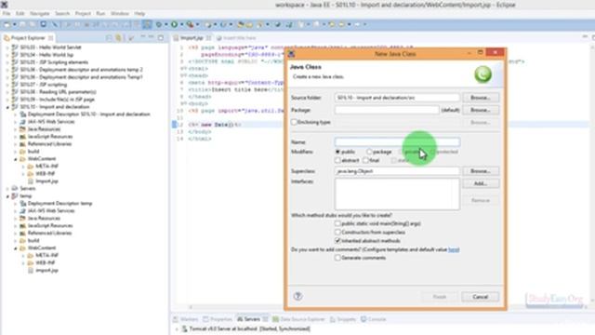
Task: Open the Help menu
Action: click(x=139, y=13)
